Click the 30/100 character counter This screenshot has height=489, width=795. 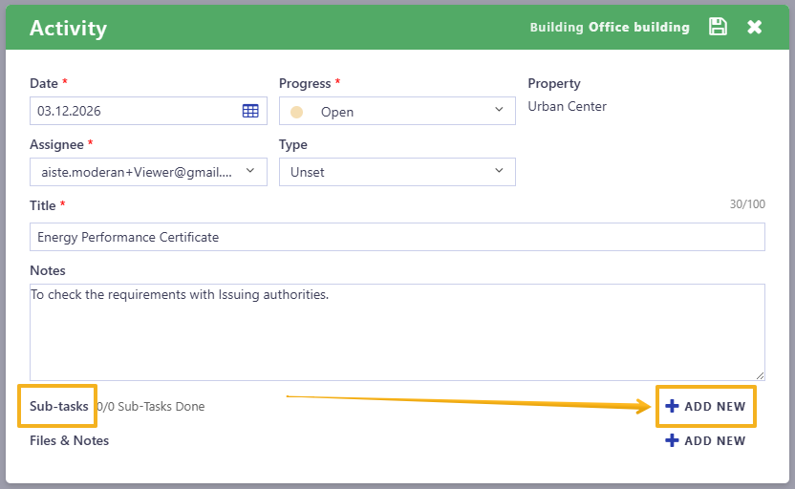(x=747, y=204)
